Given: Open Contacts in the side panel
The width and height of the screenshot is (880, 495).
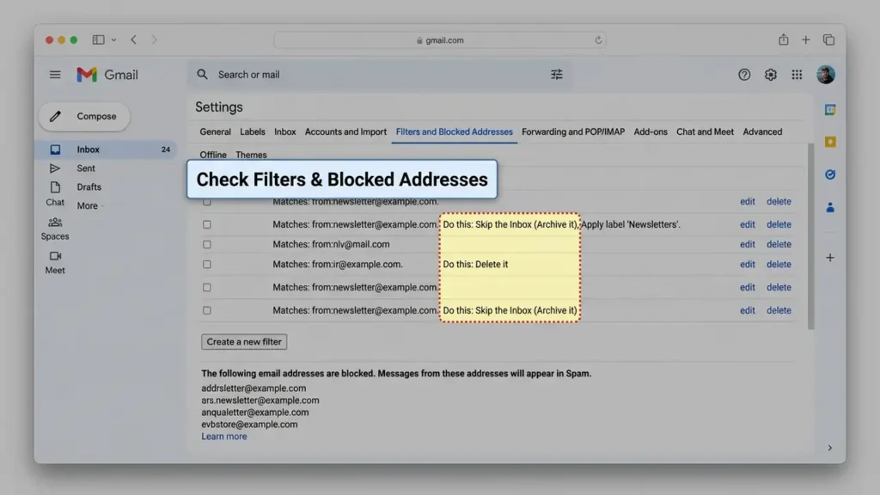Looking at the screenshot, I should click(x=830, y=208).
